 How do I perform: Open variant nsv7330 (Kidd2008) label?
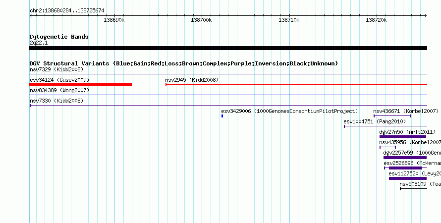[x=56, y=101]
